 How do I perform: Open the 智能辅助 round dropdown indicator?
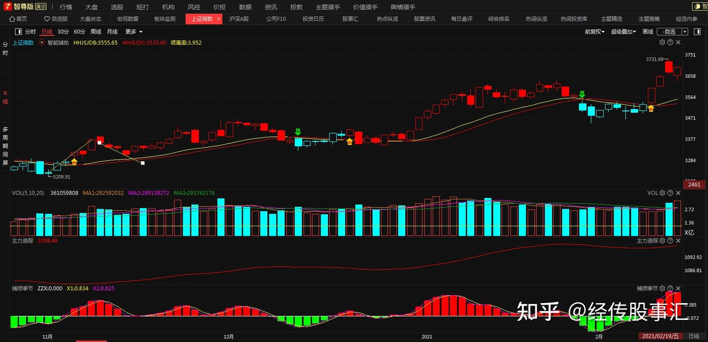pyautogui.click(x=42, y=43)
